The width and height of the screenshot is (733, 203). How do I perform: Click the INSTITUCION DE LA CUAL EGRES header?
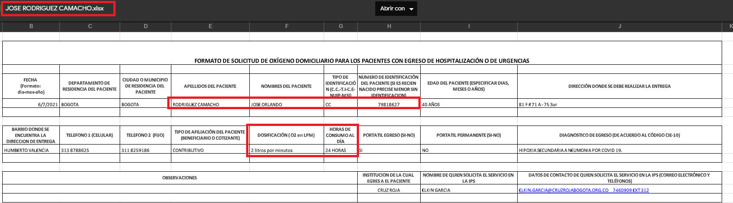(x=389, y=178)
